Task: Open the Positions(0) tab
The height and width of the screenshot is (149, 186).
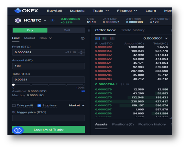Action: pos(123,124)
